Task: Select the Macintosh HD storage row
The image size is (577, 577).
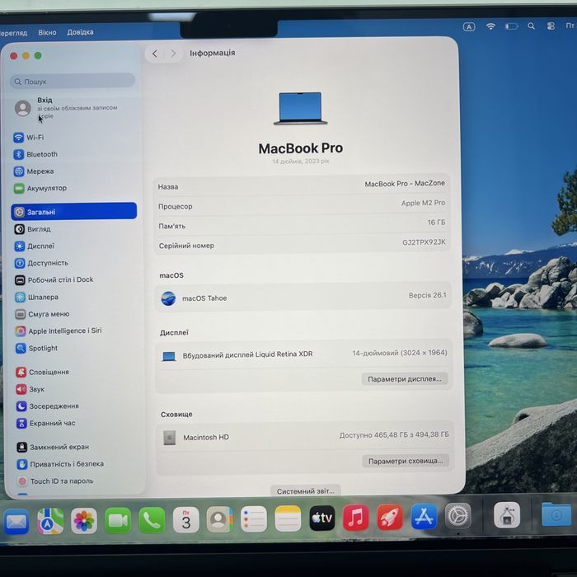Action: (305, 436)
